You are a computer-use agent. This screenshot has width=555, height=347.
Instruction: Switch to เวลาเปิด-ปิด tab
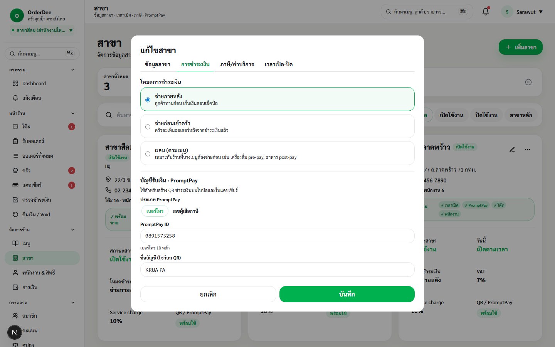[x=279, y=64]
